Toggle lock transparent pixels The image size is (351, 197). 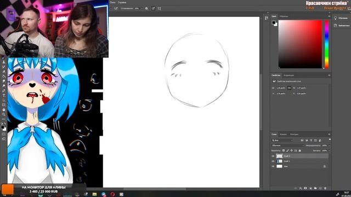[284, 150]
